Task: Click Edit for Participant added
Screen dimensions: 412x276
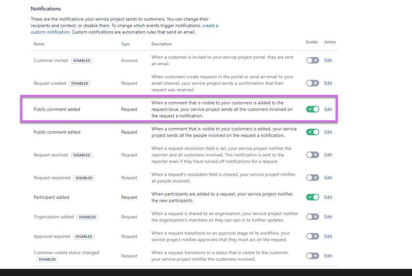Action: [x=328, y=197]
